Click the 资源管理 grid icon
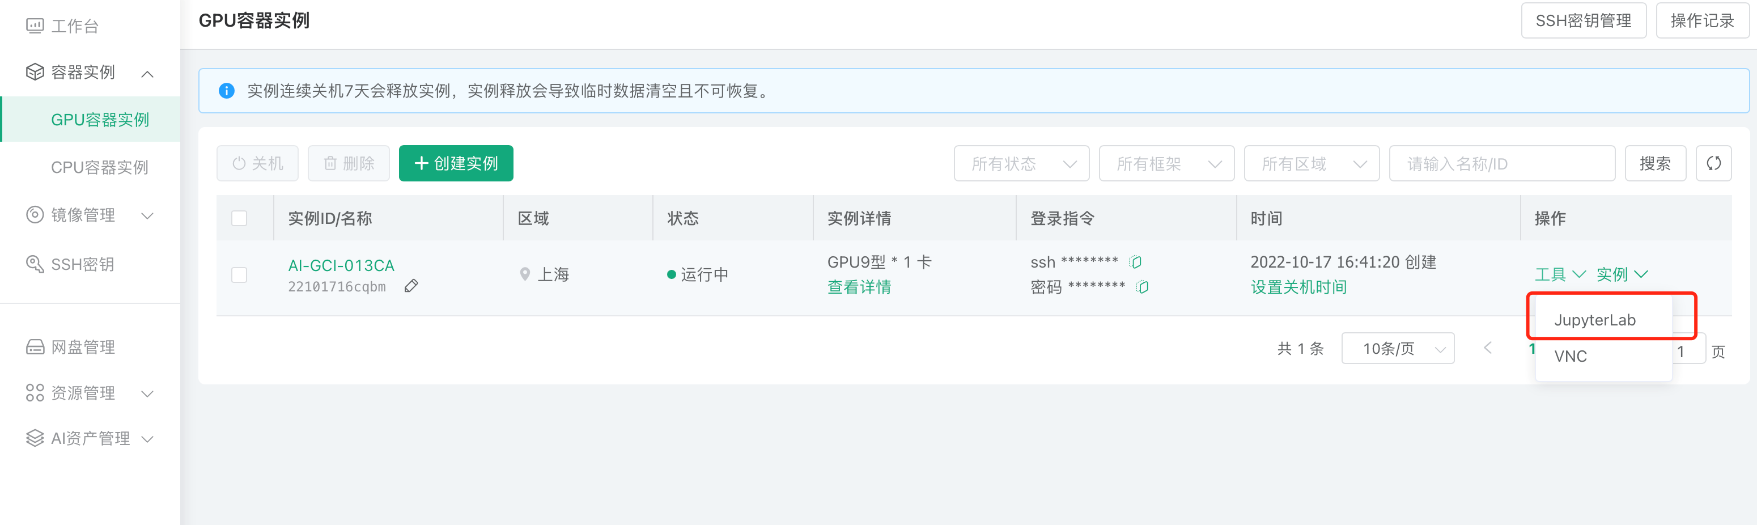Screen dimensions: 1757x525 point(34,392)
